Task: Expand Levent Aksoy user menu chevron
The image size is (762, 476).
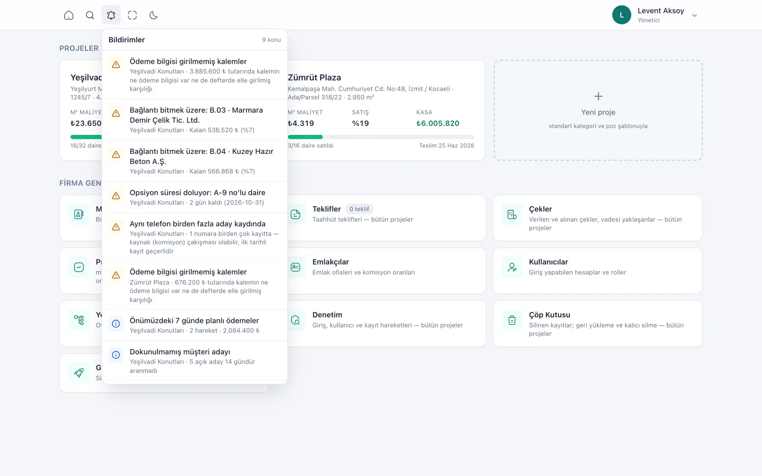Action: pyautogui.click(x=695, y=15)
